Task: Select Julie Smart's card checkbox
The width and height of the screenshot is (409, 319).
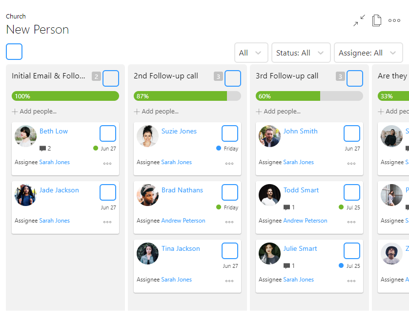Action: [x=352, y=251]
